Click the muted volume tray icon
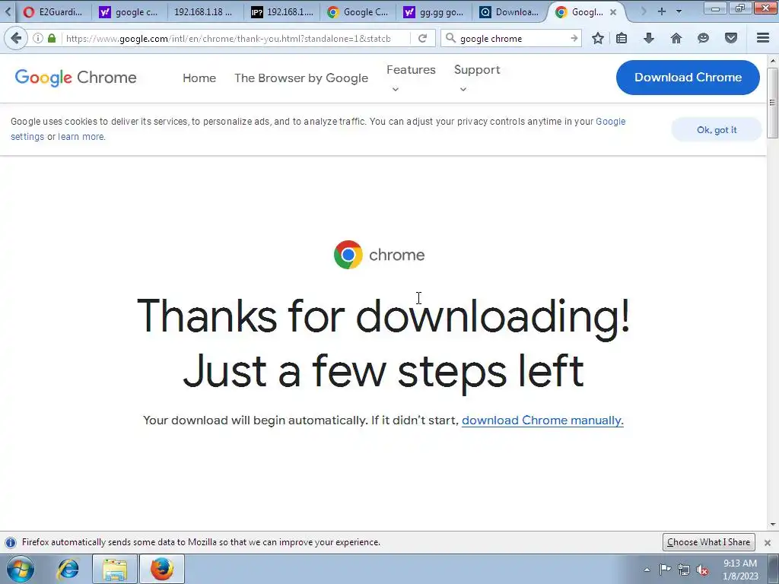This screenshot has height=584, width=779. pos(702,570)
